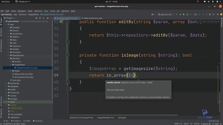This screenshot has width=223, height=125.
Task: Open the Database tool window on right edge
Action: click(x=222, y=23)
